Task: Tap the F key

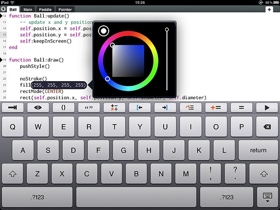Action: (x=99, y=150)
